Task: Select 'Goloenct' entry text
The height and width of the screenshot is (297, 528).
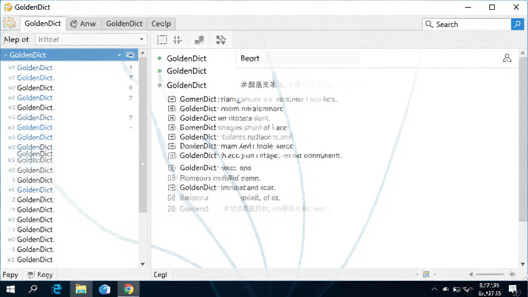Action: coord(194,209)
